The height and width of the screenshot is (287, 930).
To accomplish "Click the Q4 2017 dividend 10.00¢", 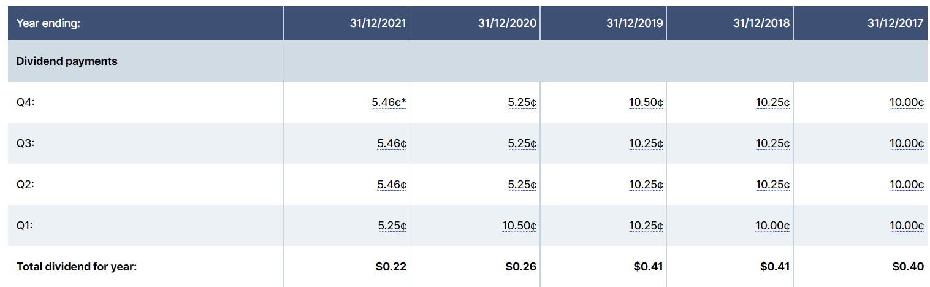I will pyautogui.click(x=907, y=103).
